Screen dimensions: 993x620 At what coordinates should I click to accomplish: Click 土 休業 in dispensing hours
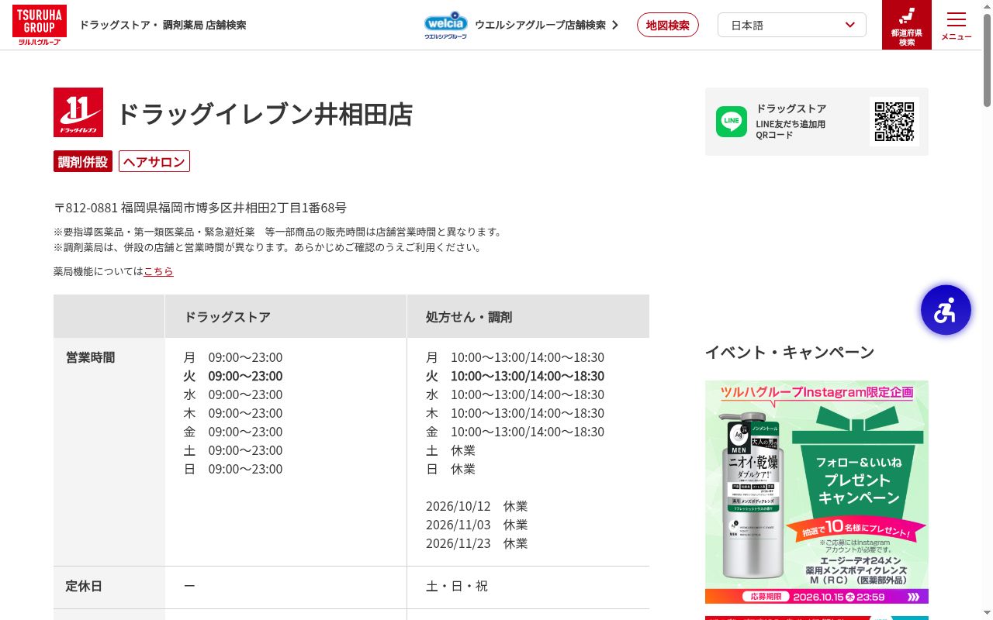click(451, 450)
